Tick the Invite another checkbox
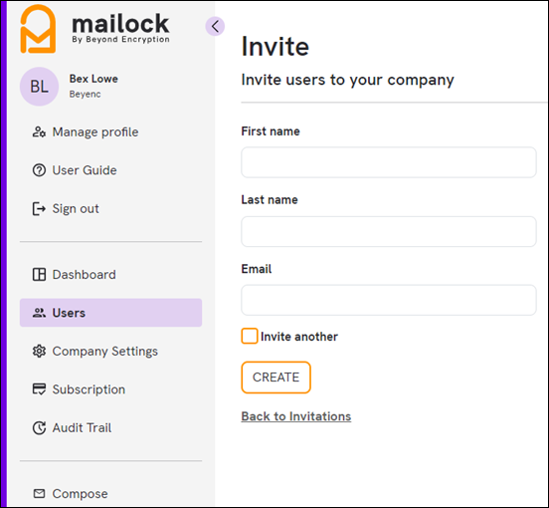549x508 pixels. tap(250, 337)
